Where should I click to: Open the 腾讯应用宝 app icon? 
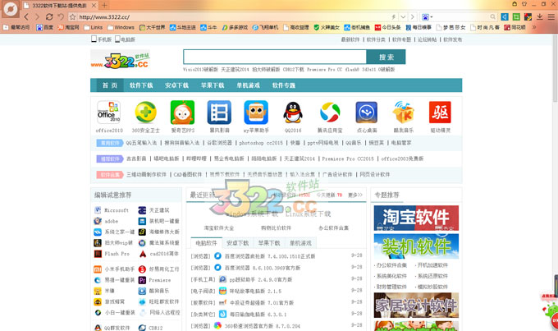click(330, 113)
